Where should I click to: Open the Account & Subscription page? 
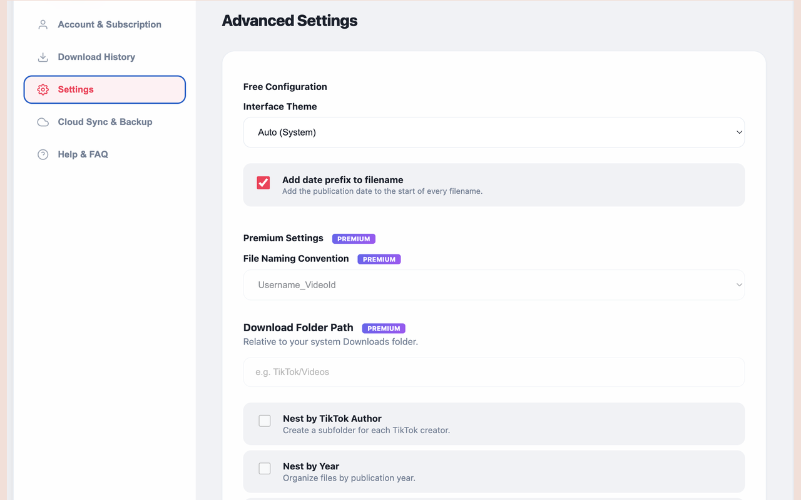pos(110,24)
